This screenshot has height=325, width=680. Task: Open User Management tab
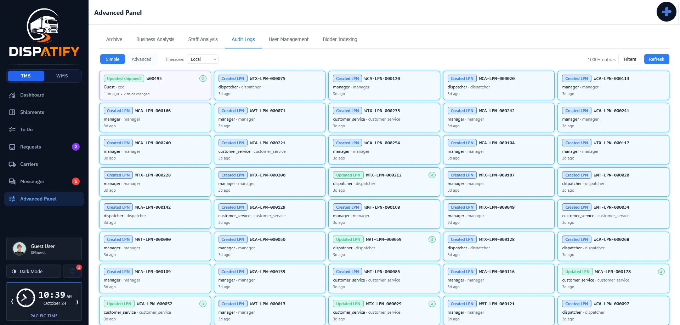pyautogui.click(x=289, y=39)
